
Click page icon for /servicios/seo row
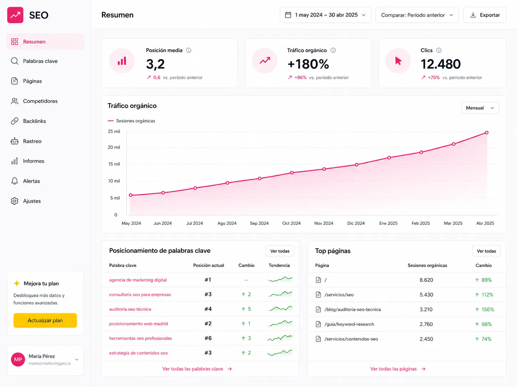click(318, 295)
